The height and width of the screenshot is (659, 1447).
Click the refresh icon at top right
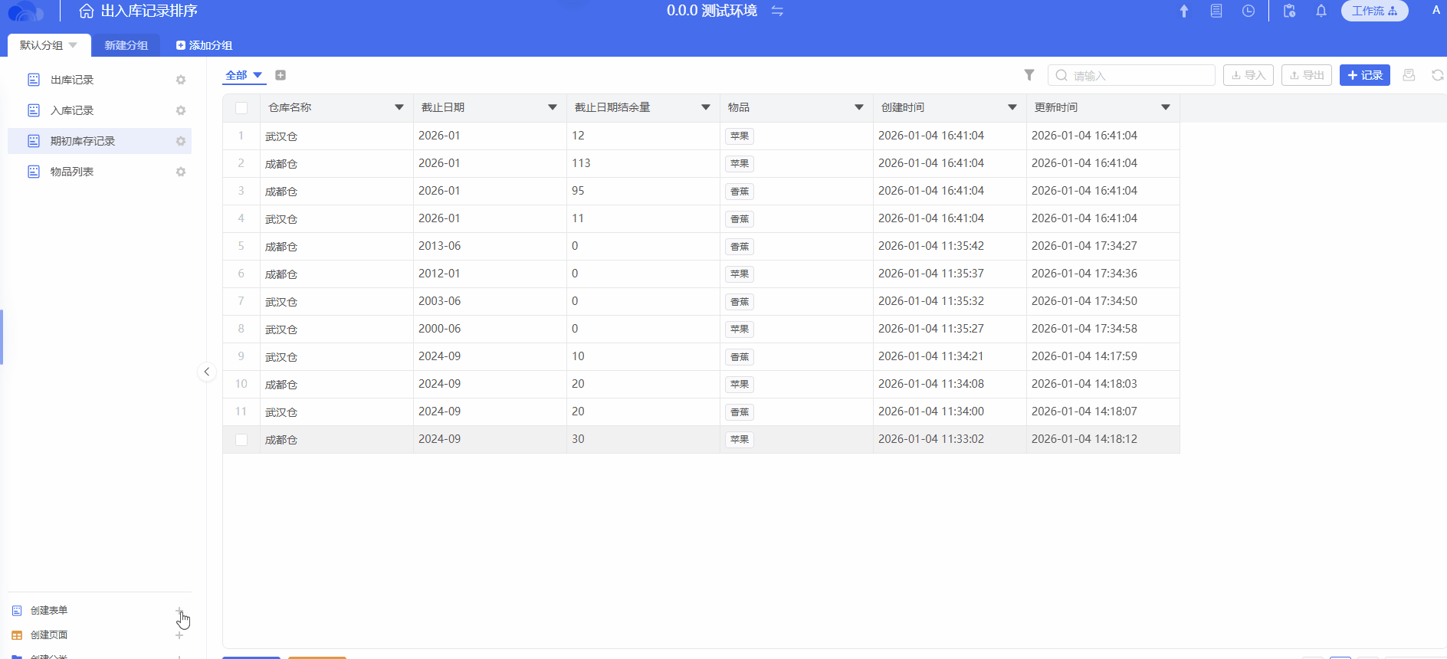1437,75
